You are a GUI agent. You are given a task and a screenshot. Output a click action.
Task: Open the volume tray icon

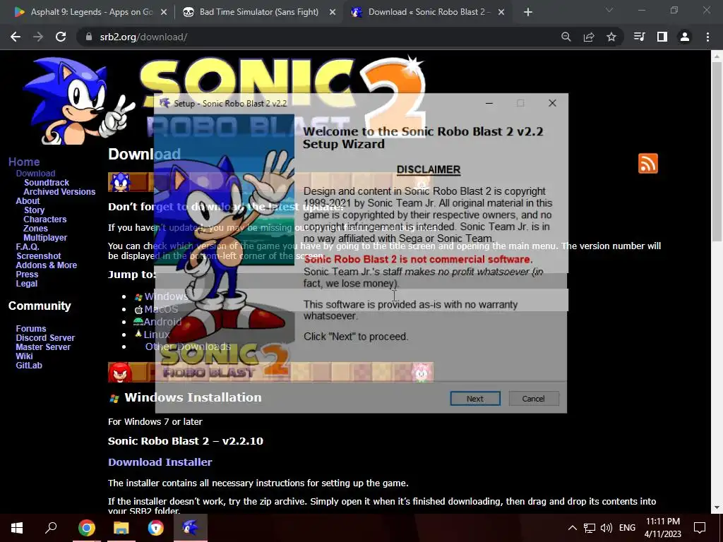[607, 528]
